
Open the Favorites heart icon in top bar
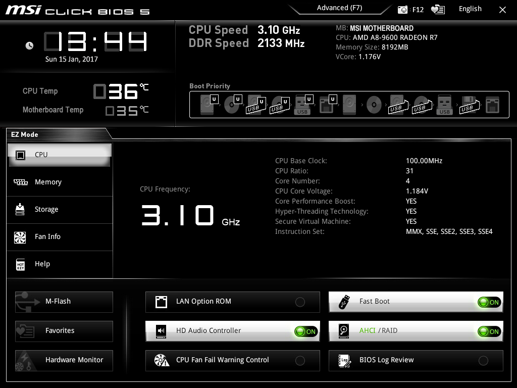(x=438, y=10)
